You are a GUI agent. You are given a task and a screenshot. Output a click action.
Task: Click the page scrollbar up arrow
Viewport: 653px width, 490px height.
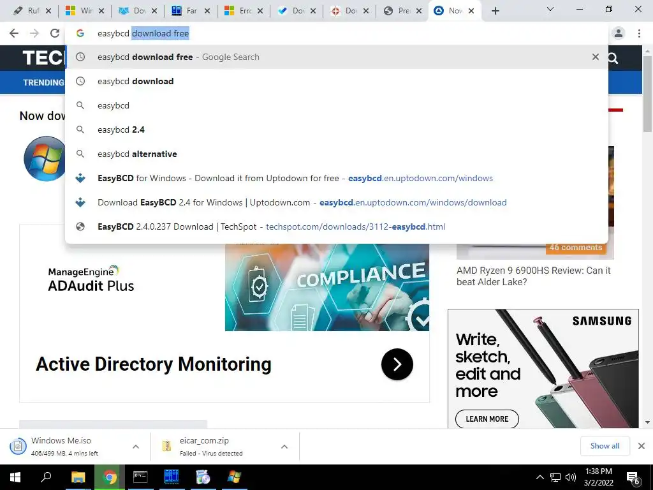point(647,51)
